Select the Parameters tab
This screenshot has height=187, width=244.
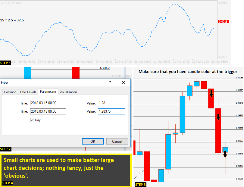pyautogui.click(x=48, y=92)
